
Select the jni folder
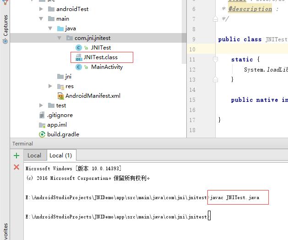click(x=68, y=76)
